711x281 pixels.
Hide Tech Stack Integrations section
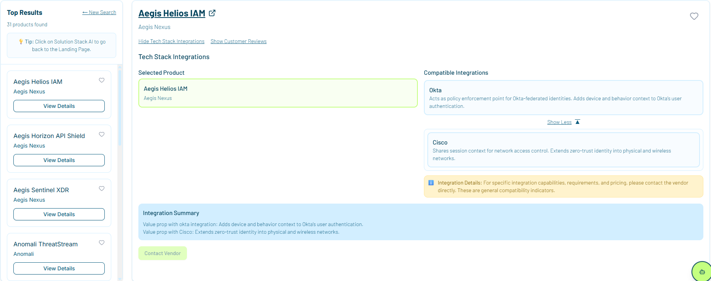coord(171,41)
